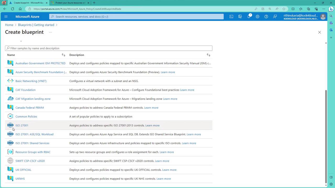This screenshot has width=335, height=188.
Task: Open the Azure Cloud Shell icon
Action: tap(231, 16)
